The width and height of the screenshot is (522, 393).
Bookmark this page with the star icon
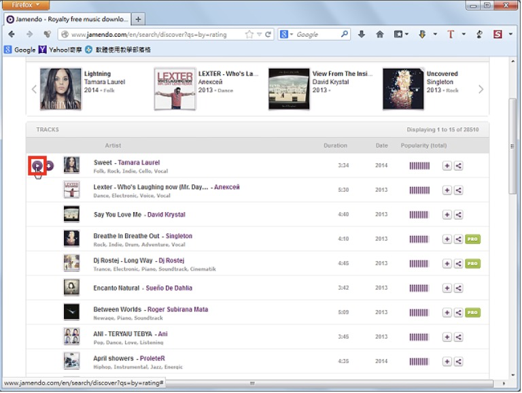click(x=249, y=34)
